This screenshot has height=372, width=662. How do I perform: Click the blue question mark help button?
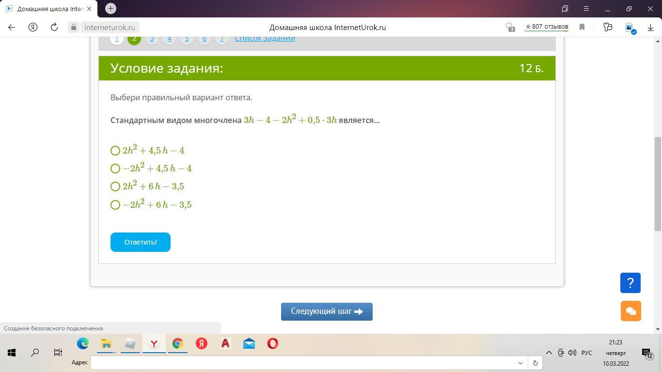pyautogui.click(x=630, y=283)
